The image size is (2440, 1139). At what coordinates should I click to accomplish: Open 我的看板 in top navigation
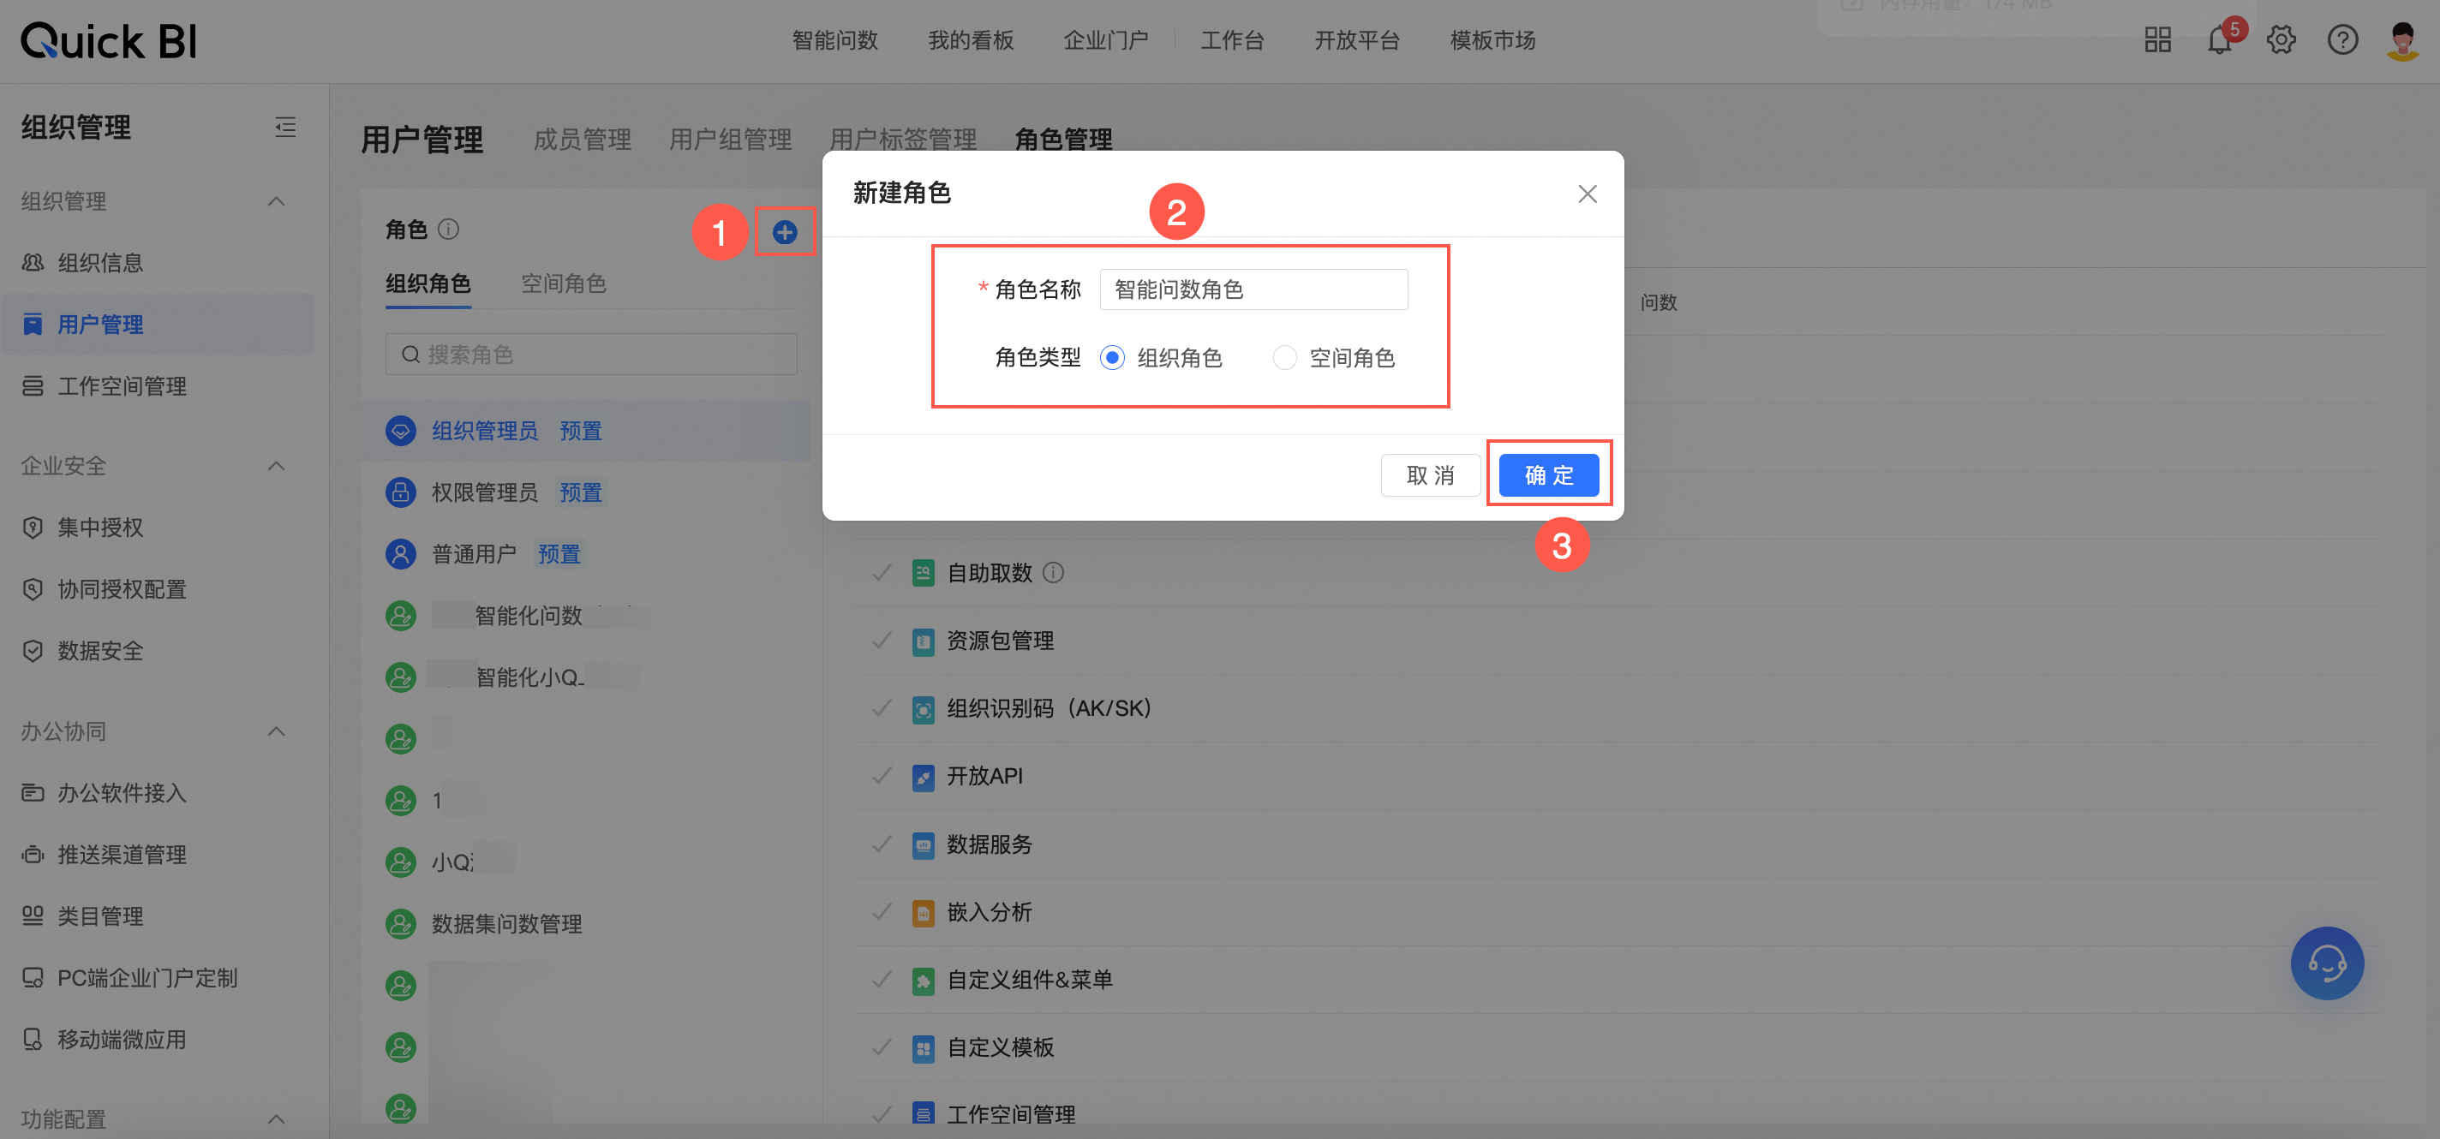click(971, 39)
